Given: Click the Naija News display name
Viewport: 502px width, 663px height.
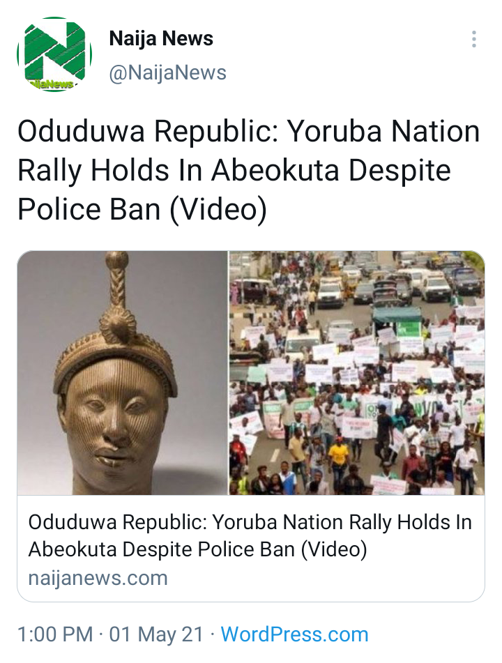Looking at the screenshot, I should coord(161,38).
